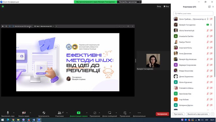Click the green viewing-screen banner
This screenshot has height=122, width=216.
click(95, 2)
